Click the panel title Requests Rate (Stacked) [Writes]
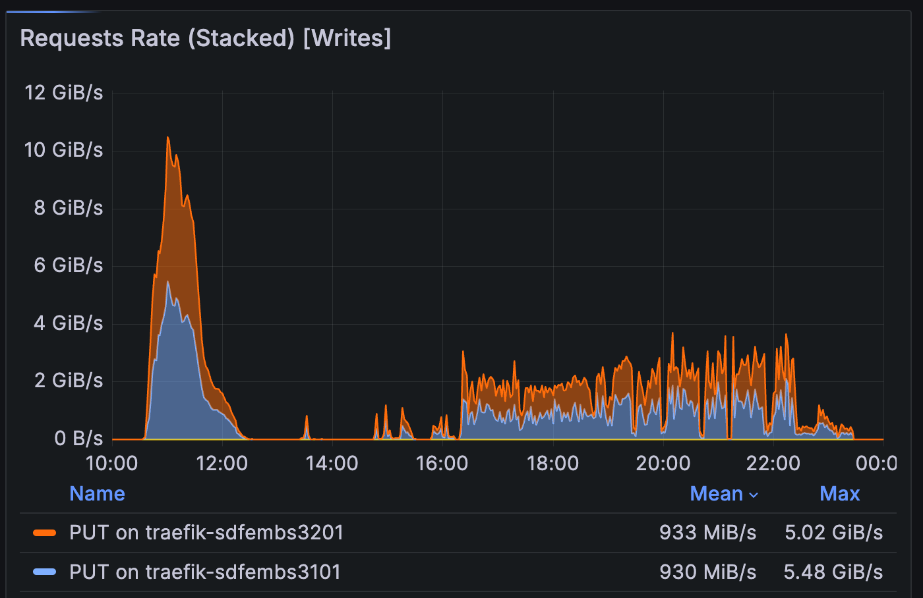The image size is (923, 598). pyautogui.click(x=206, y=38)
